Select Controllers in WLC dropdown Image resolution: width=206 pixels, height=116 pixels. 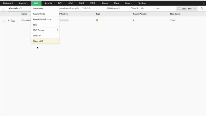tap(45, 8)
